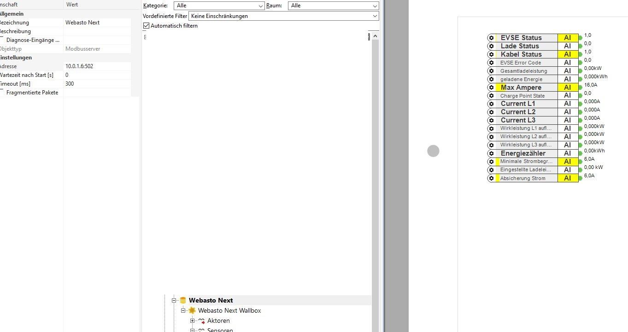Open the Kategorie dropdown
Image resolution: width=628 pixels, height=332 pixels.
coord(219,6)
